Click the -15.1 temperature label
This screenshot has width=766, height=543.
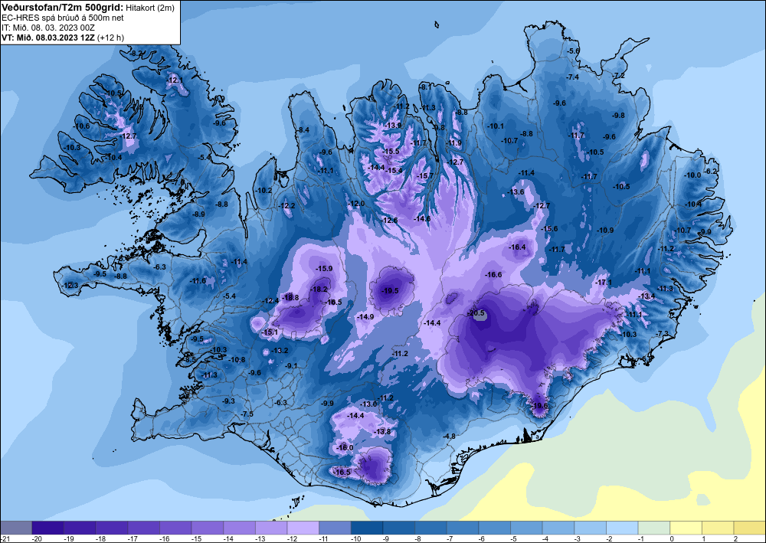pyautogui.click(x=270, y=332)
